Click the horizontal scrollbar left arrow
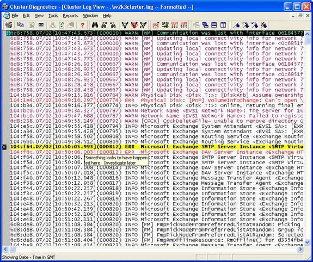This screenshot has height=262, width=313. click(x=5, y=249)
